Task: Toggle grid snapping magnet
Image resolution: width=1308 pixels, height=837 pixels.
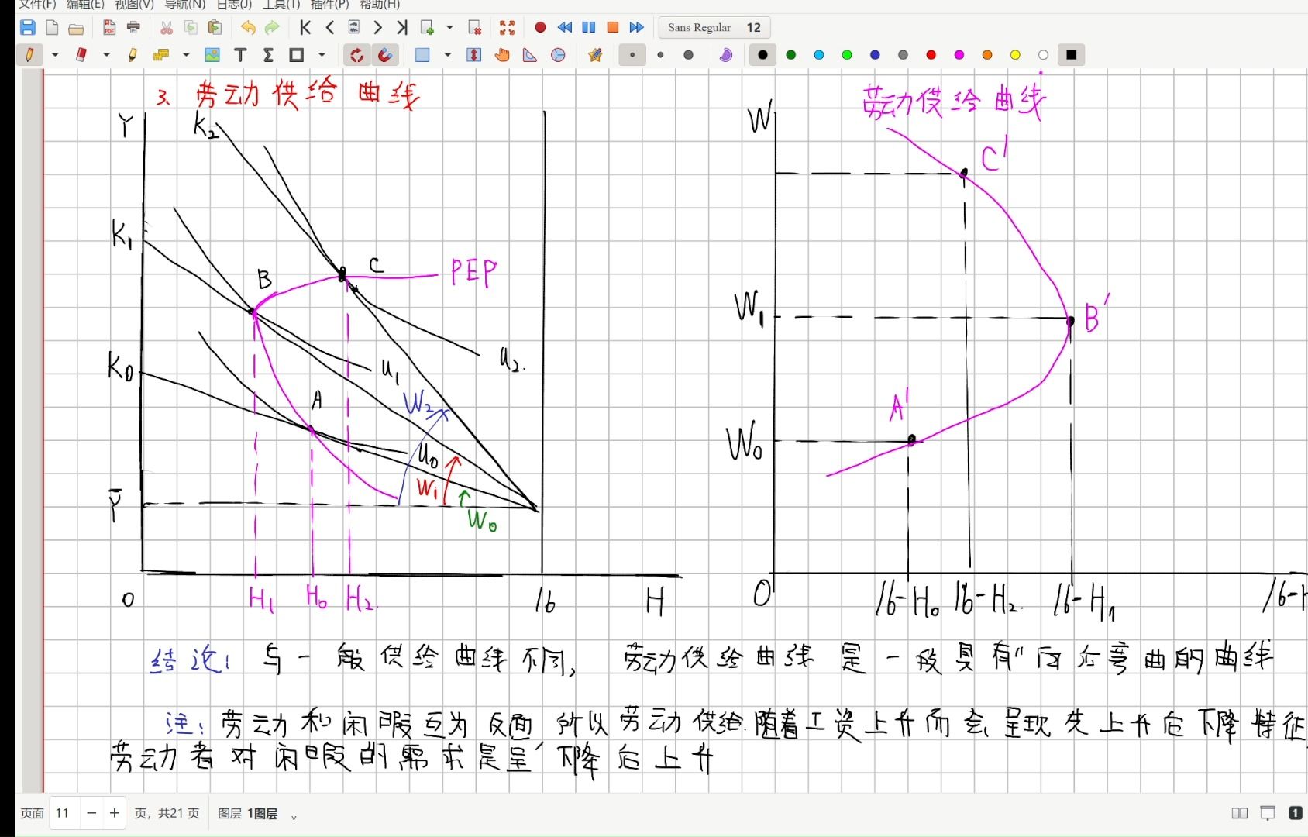Action: [385, 55]
